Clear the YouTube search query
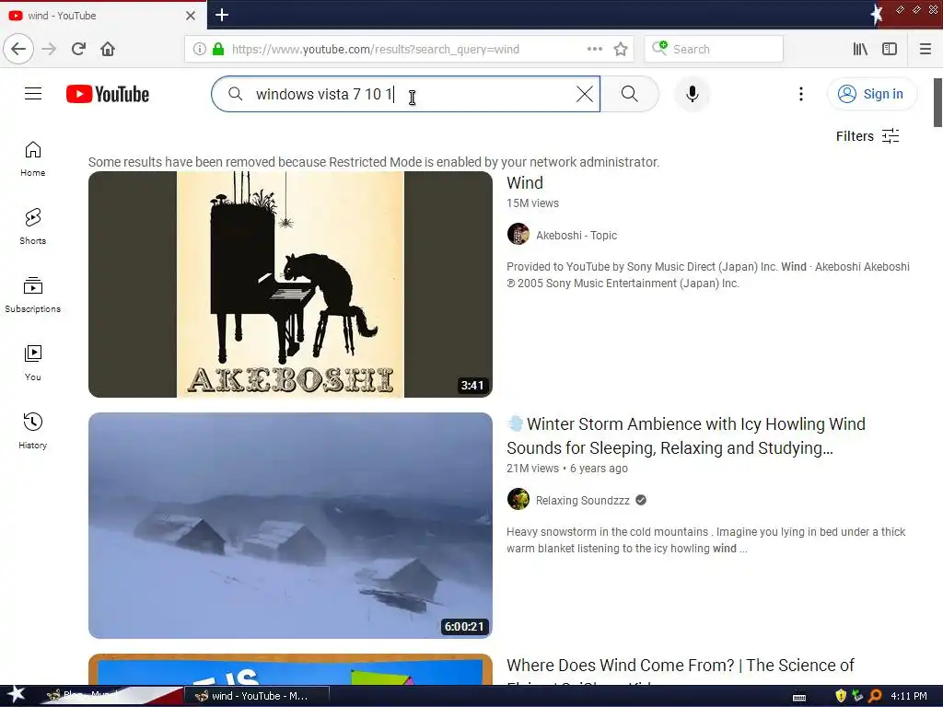This screenshot has height=707, width=943. tap(585, 94)
